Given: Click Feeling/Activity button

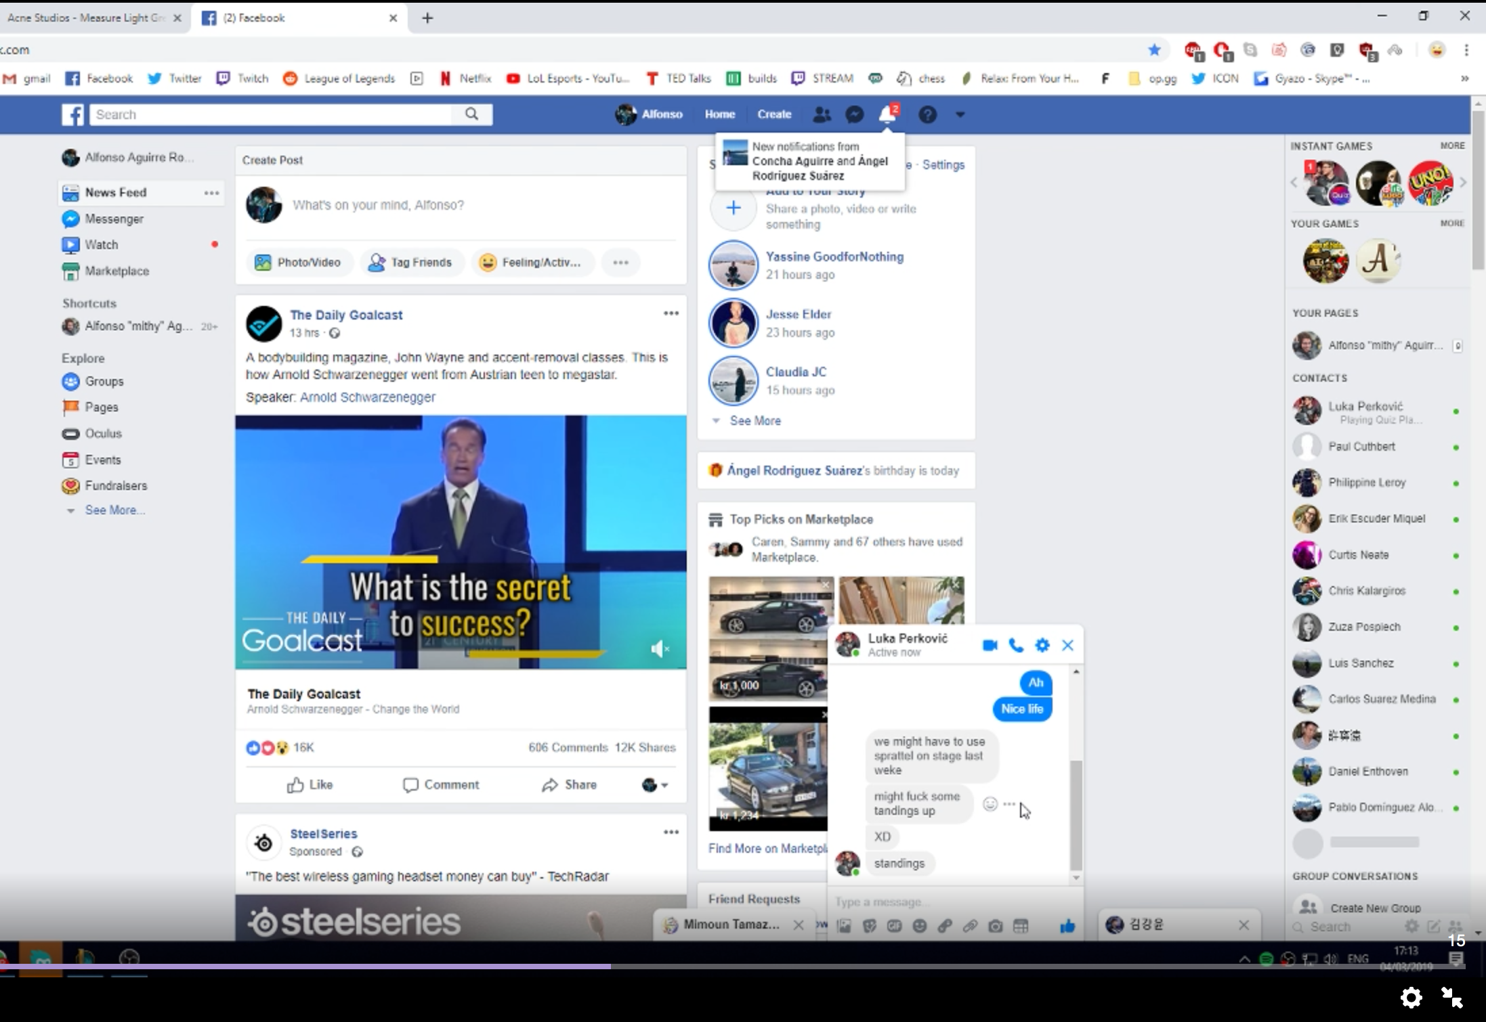Looking at the screenshot, I should (x=532, y=262).
